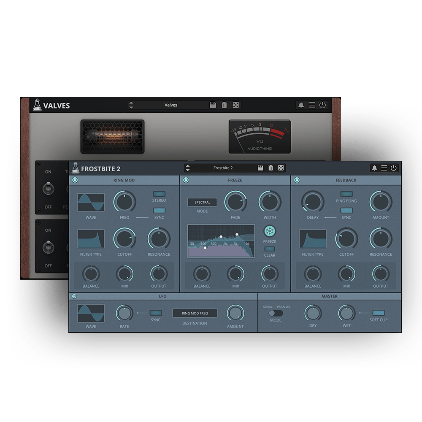Click Freeze Width knob
Screen dimensions: 422x422
(270, 202)
